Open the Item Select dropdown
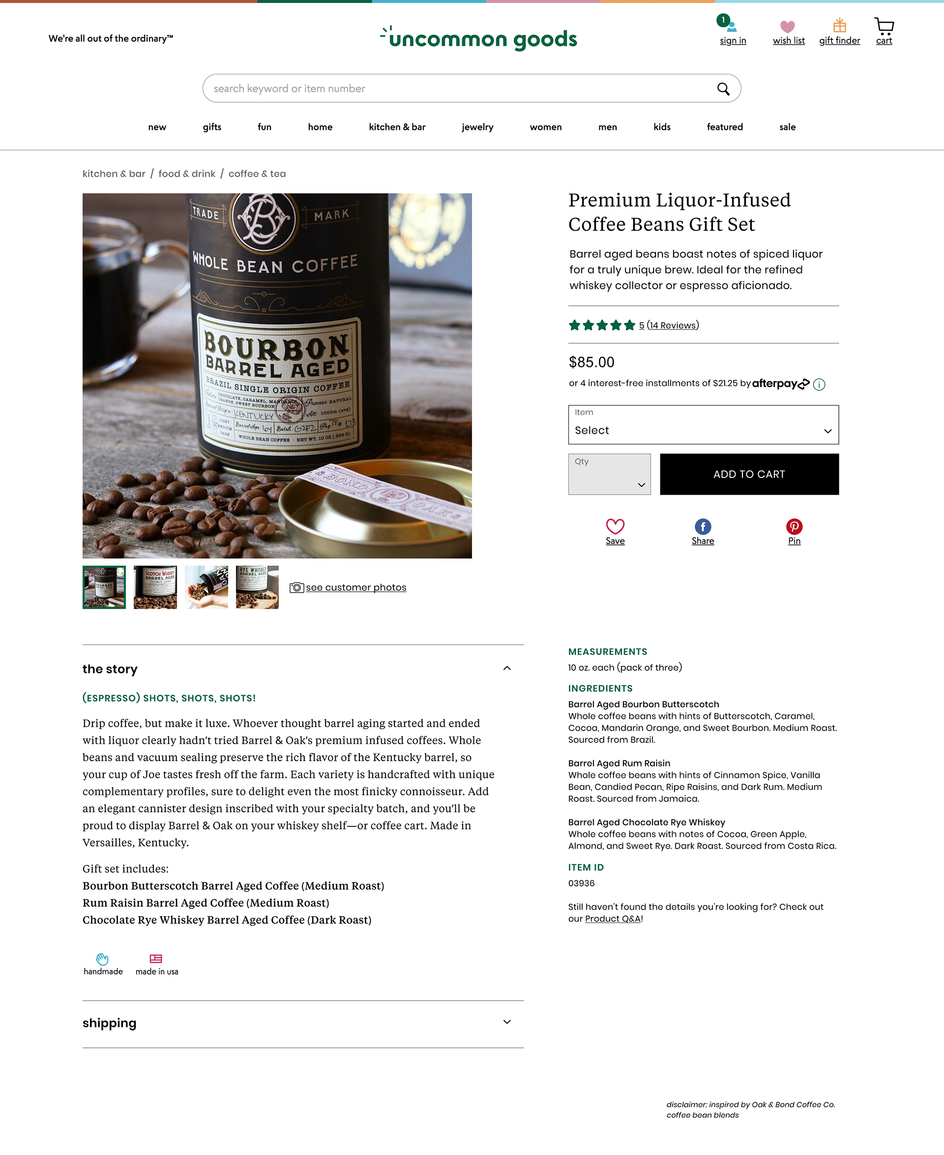Viewport: 944px width, 1155px height. point(703,425)
